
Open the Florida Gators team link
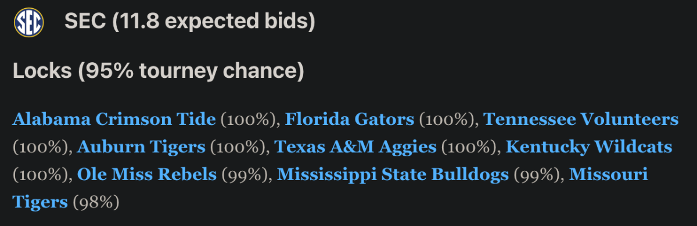point(350,120)
